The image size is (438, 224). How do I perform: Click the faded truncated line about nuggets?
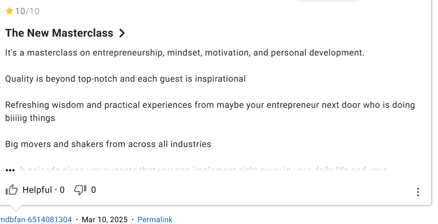[202, 170]
